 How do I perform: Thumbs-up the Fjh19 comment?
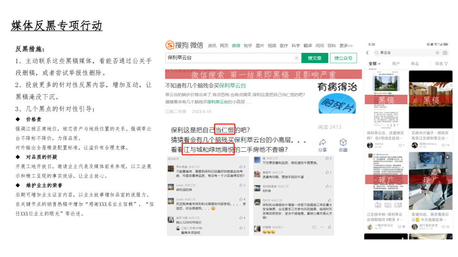(330, 200)
